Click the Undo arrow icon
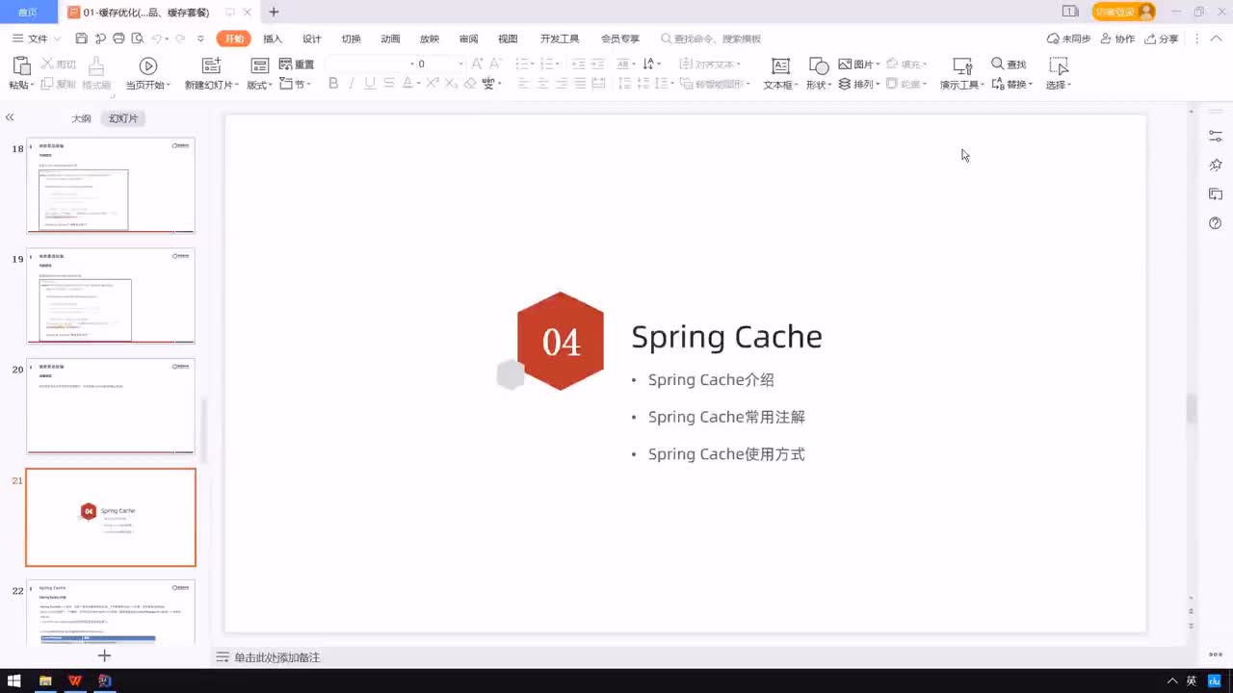The width and height of the screenshot is (1233, 693). click(156, 38)
